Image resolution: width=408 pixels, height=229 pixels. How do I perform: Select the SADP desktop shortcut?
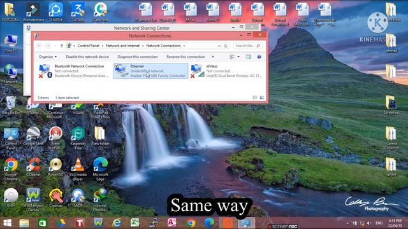(x=78, y=198)
